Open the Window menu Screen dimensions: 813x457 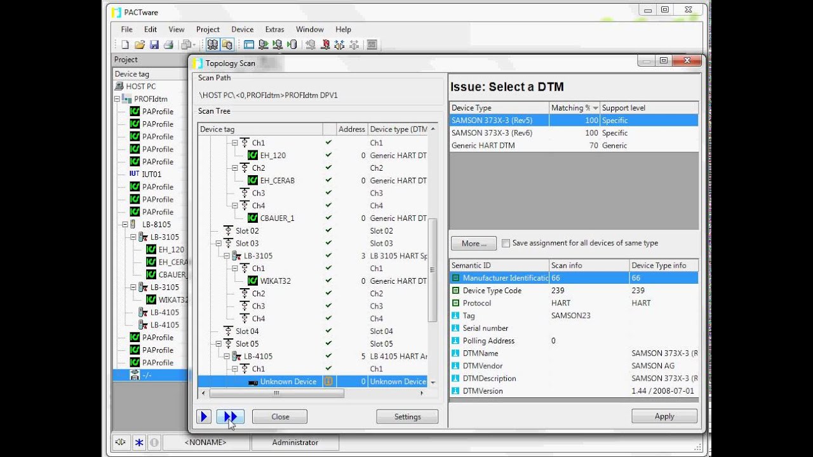(310, 29)
